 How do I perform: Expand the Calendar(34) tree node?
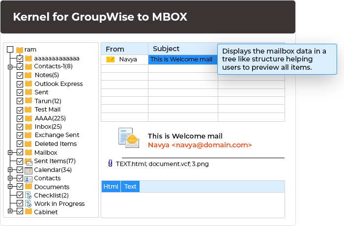(10, 169)
